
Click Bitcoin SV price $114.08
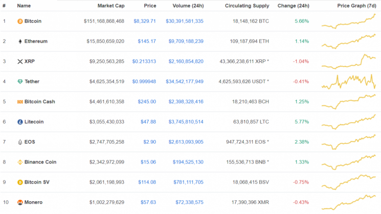(x=147, y=182)
